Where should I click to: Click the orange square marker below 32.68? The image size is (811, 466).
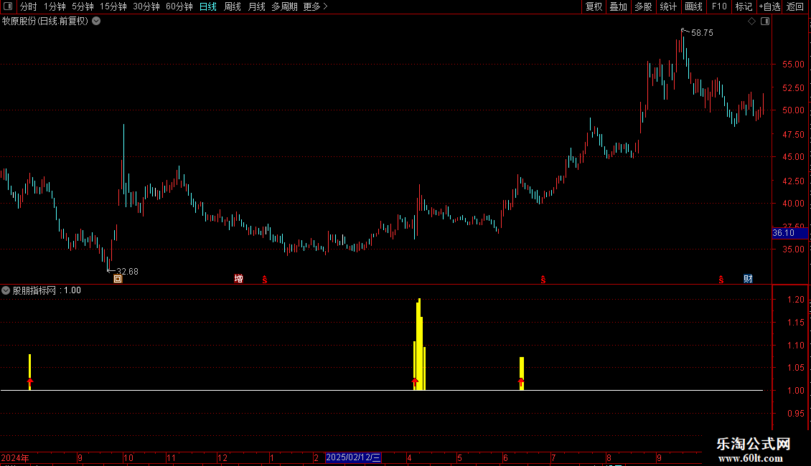[118, 279]
